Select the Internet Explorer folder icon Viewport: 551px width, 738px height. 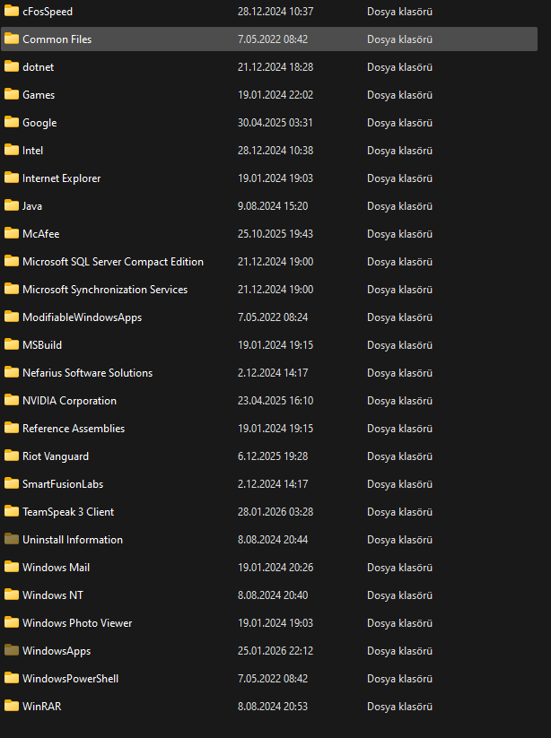tap(12, 178)
